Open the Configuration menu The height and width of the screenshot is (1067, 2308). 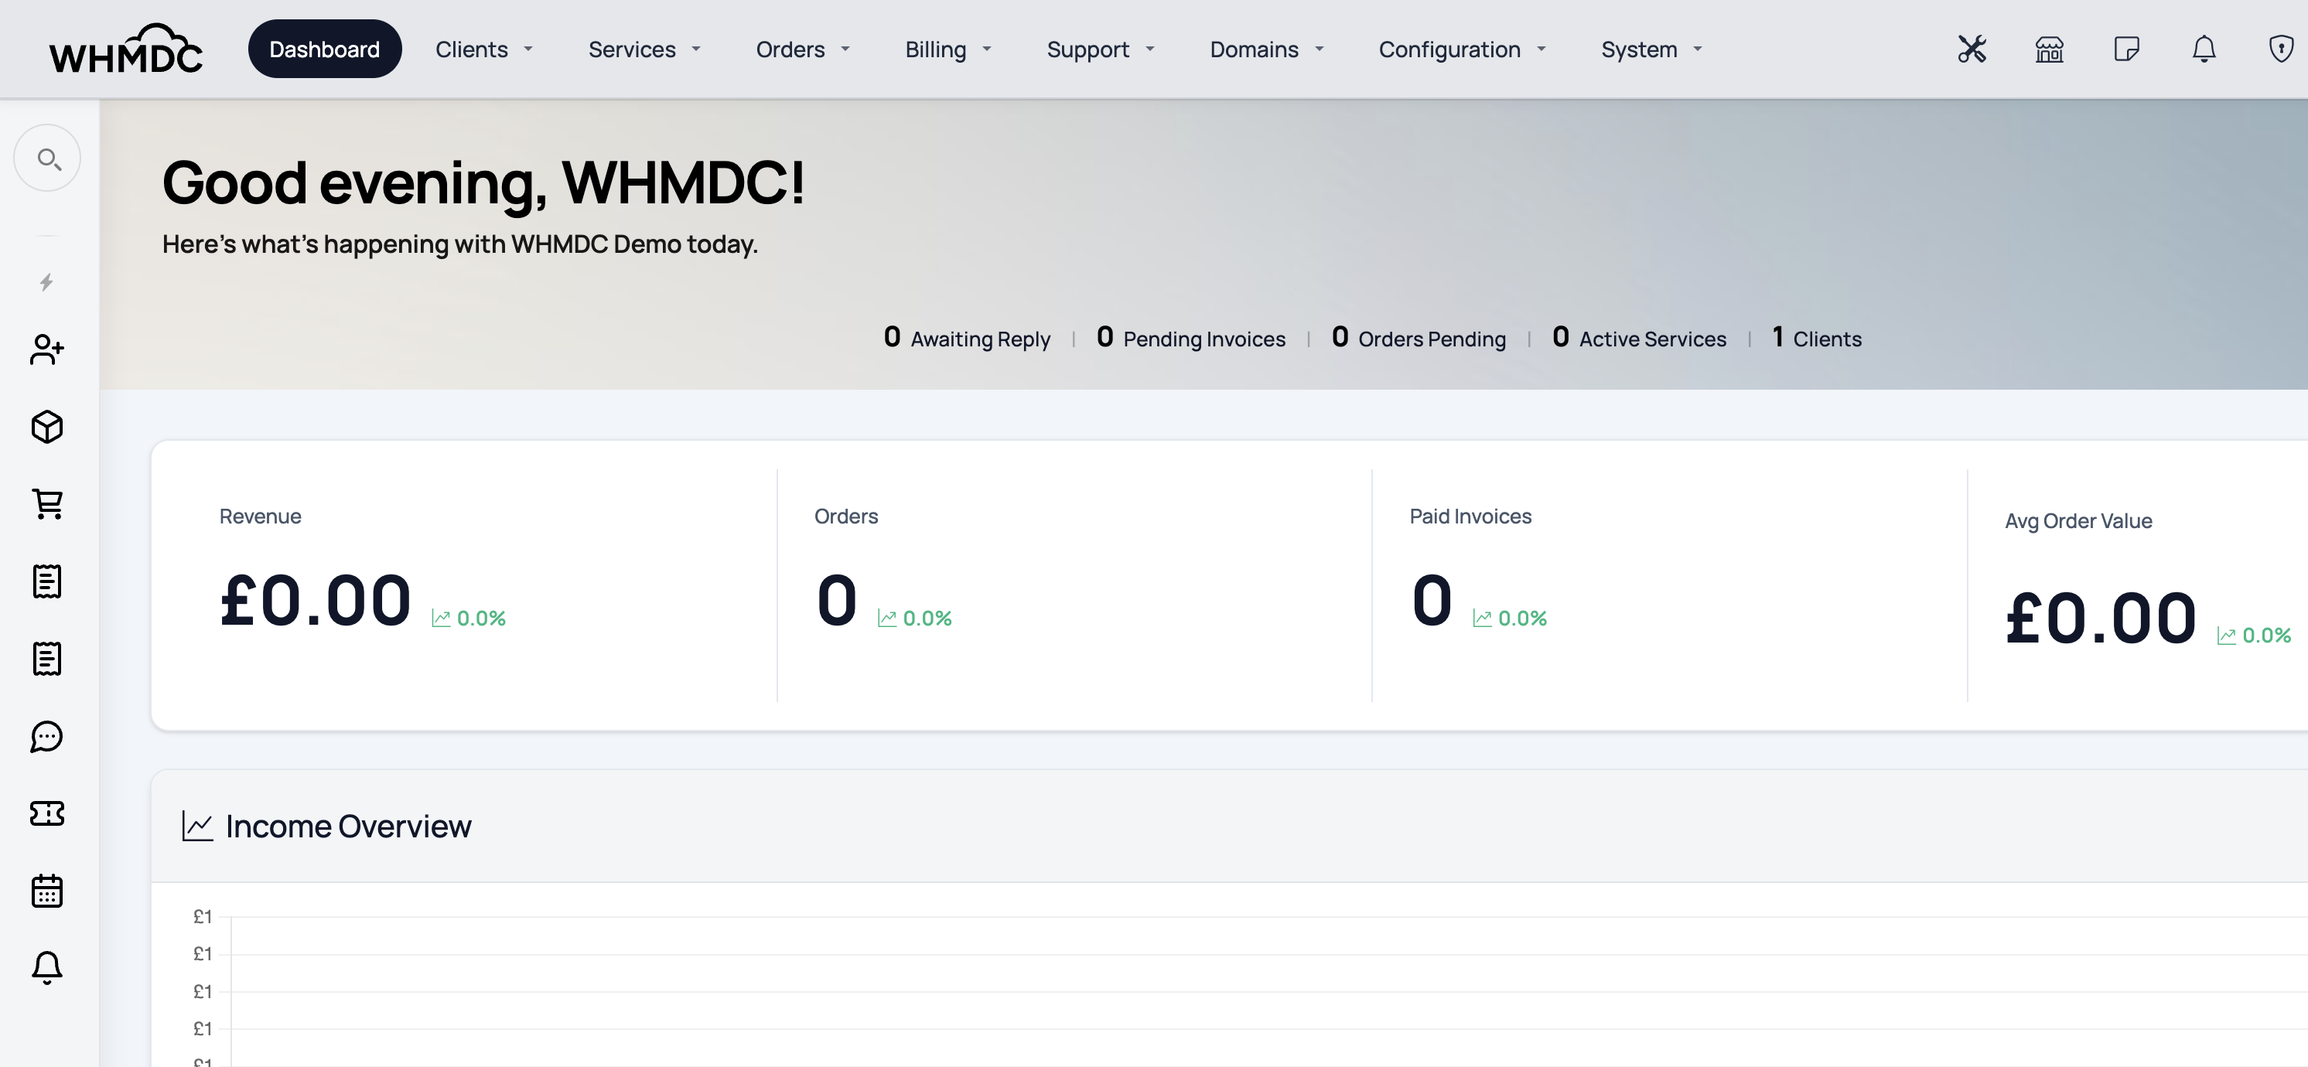1462,49
